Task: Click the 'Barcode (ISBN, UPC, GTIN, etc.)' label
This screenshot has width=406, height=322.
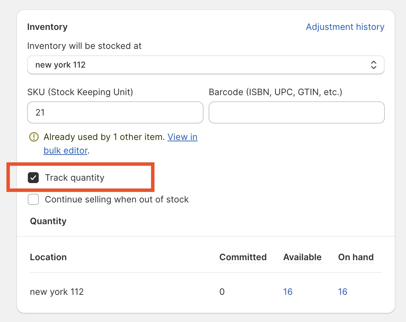Action: coord(276,92)
